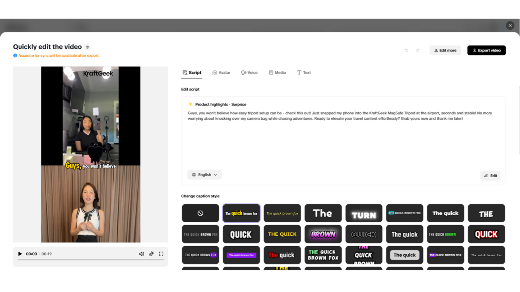520x292 pixels.
Task: Toggle fullscreen on the video player
Action: tap(161, 253)
